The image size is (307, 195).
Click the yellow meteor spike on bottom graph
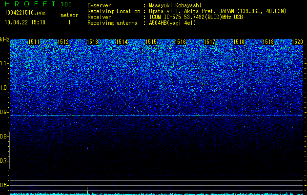[87, 191]
